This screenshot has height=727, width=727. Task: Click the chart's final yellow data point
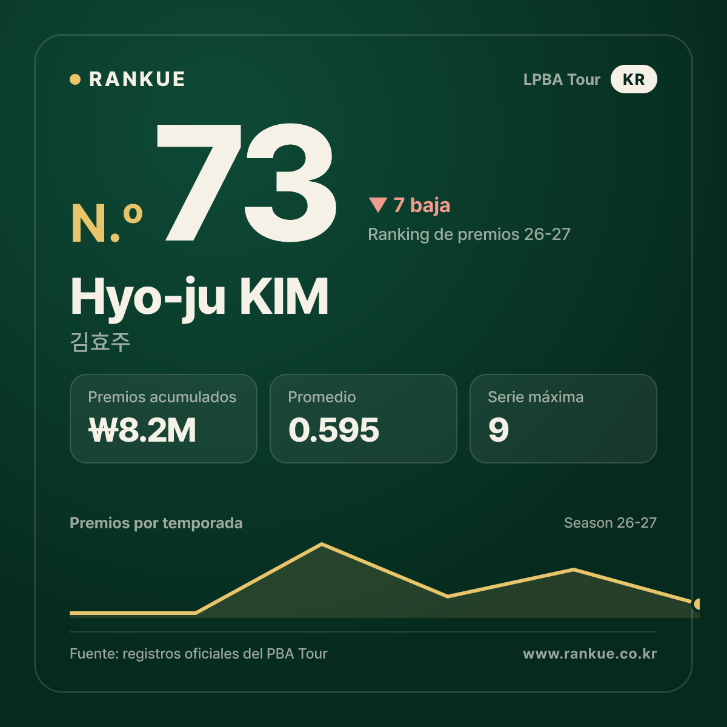697,604
